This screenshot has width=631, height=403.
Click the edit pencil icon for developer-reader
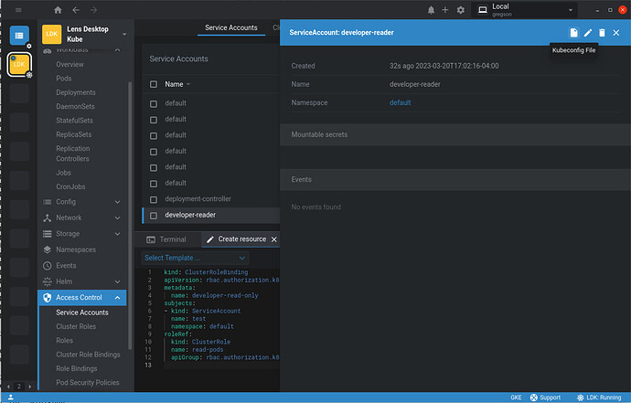[x=588, y=33]
